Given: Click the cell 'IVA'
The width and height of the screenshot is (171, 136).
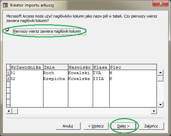Looking at the screenshot, I should click(x=101, y=73).
